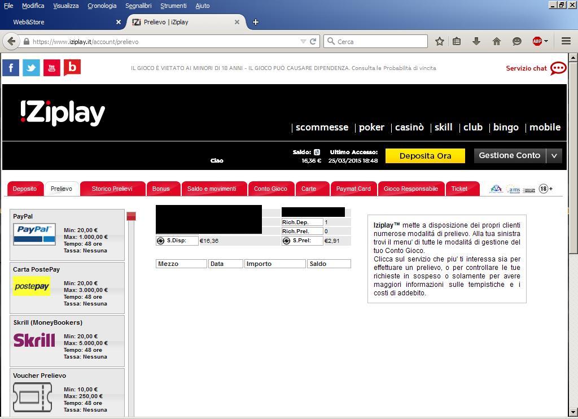Go to the browser home page icon
This screenshot has width=578, height=419.
pos(497,41)
